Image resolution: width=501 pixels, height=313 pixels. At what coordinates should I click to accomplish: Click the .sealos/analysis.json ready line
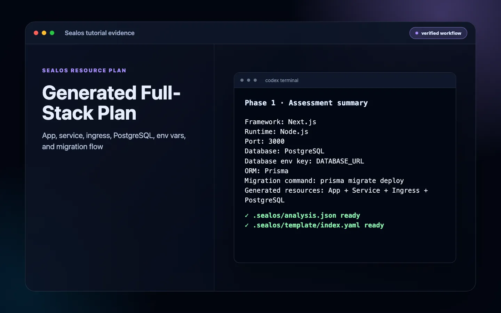(x=302, y=215)
